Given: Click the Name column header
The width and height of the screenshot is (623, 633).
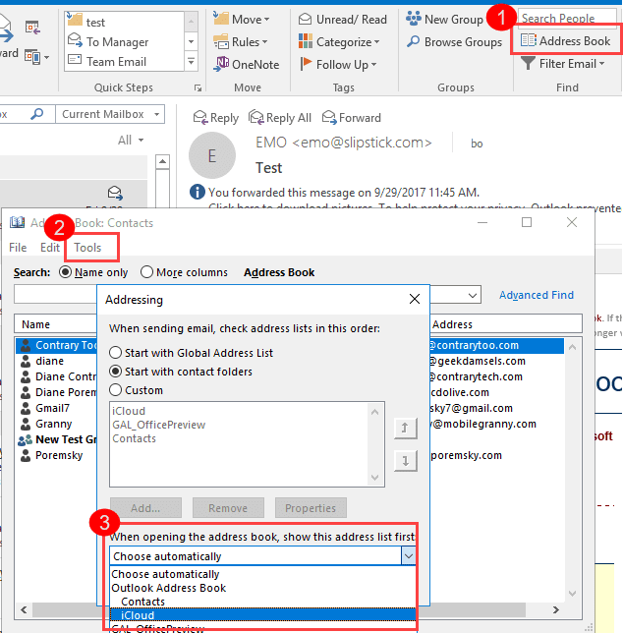Looking at the screenshot, I should point(56,324).
